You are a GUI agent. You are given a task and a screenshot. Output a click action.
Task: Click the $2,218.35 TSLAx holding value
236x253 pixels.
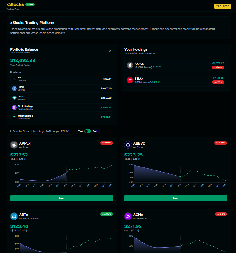(x=218, y=78)
